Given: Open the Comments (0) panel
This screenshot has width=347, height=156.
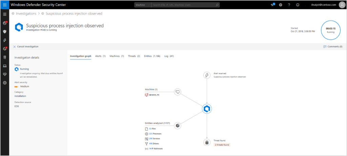Looking at the screenshot, I should (x=333, y=47).
